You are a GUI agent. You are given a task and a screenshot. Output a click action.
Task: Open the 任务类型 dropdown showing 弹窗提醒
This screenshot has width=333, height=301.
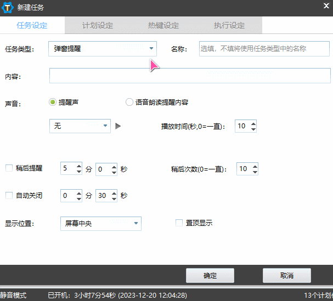102,49
